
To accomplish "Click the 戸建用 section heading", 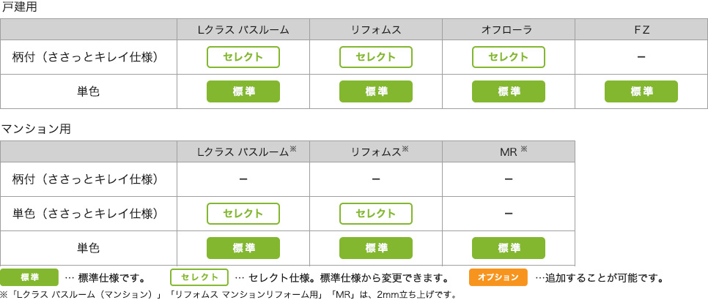I will click(x=19, y=7).
